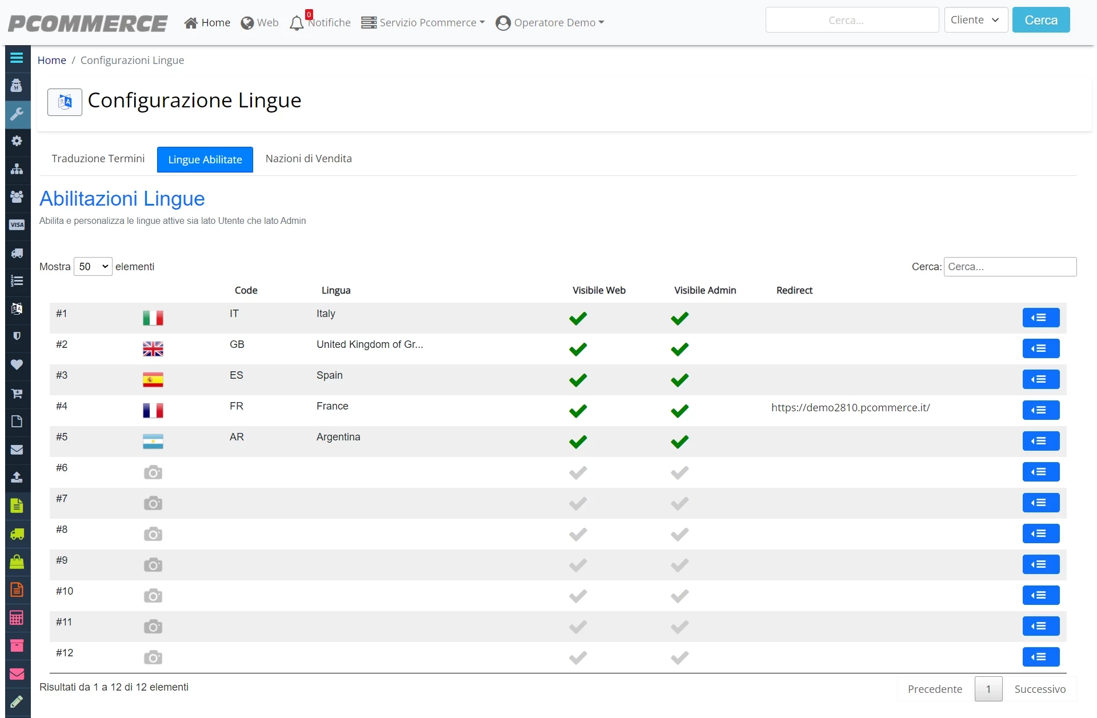Open the yellow-green document sidebar icon

pyautogui.click(x=17, y=506)
